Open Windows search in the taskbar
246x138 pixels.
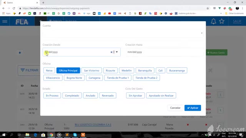[x=12, y=135]
